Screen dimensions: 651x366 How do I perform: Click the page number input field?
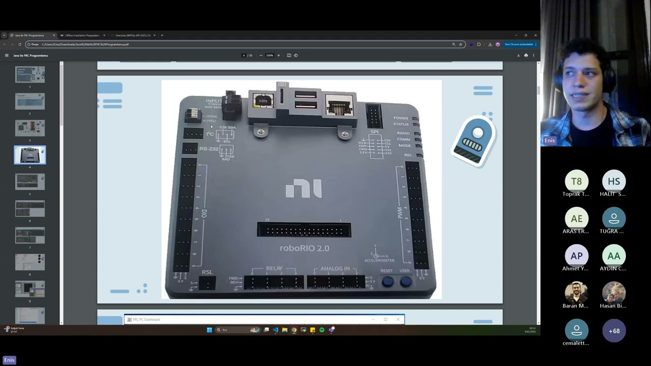tap(244, 55)
